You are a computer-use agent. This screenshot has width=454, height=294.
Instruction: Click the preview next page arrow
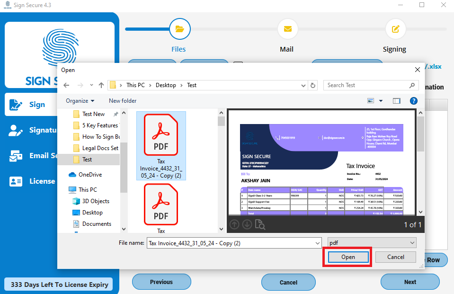[247, 224]
